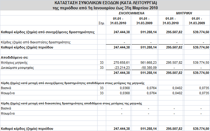
Task: Click the 'Κέρδη (ζημίες) κατά μετοχή από συνεχιζόμενες δραστηριότητες' heading
Action: [x=72, y=83]
